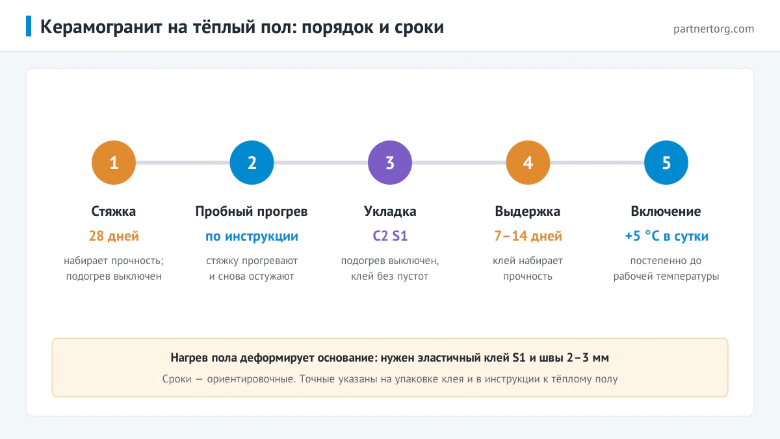This screenshot has height=439, width=780.
Task: Open the partnertorg.com link
Action: [714, 29]
